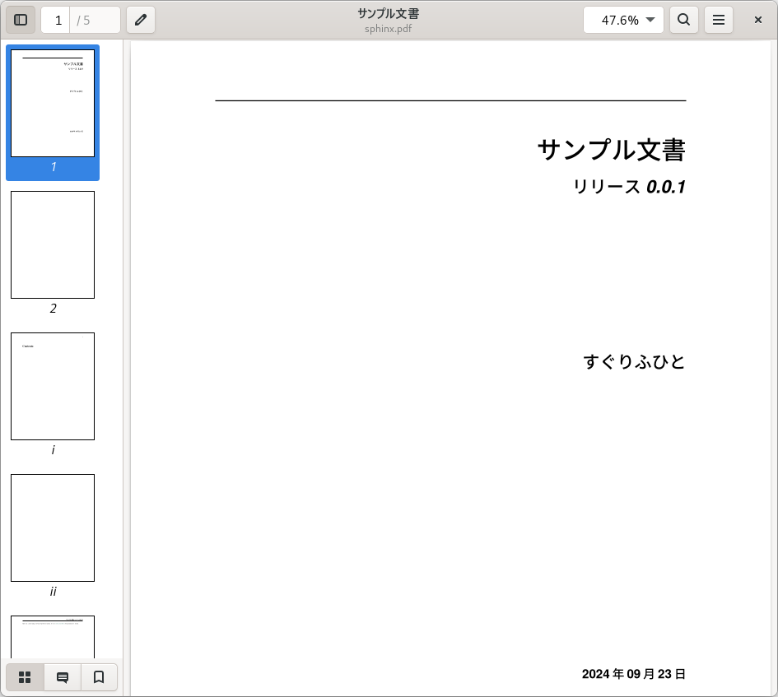
Task: Open the annotation pencil tool
Action: pyautogui.click(x=141, y=20)
